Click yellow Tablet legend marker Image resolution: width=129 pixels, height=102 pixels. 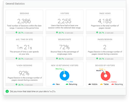(x=101, y=84)
